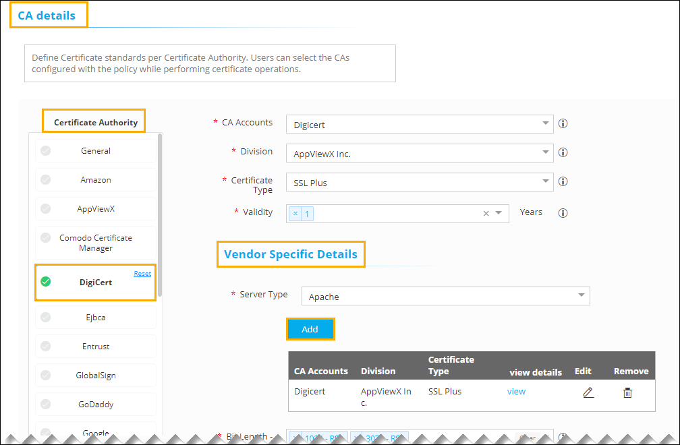Remove the Digicert row with trash icon
Screen dimensions: 680x445
coord(627,392)
